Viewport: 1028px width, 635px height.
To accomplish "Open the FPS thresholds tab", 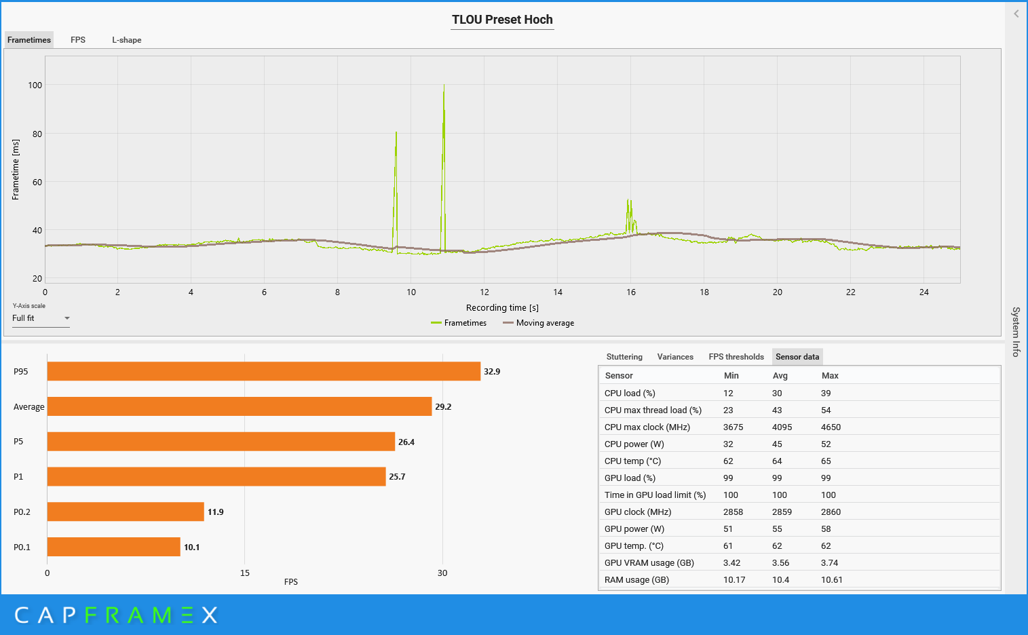I will 736,357.
